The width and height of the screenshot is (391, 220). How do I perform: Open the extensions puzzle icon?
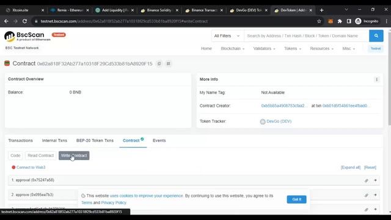point(340,21)
